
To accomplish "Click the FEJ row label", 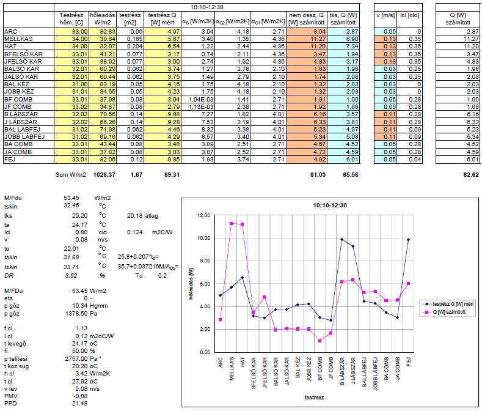I will tap(29, 160).
